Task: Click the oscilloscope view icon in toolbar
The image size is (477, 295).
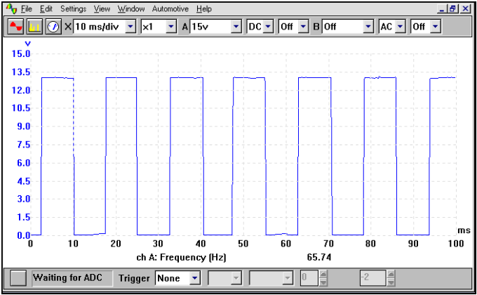Action: click(x=15, y=27)
